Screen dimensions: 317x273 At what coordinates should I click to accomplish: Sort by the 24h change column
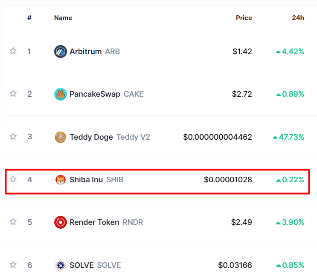(x=298, y=18)
